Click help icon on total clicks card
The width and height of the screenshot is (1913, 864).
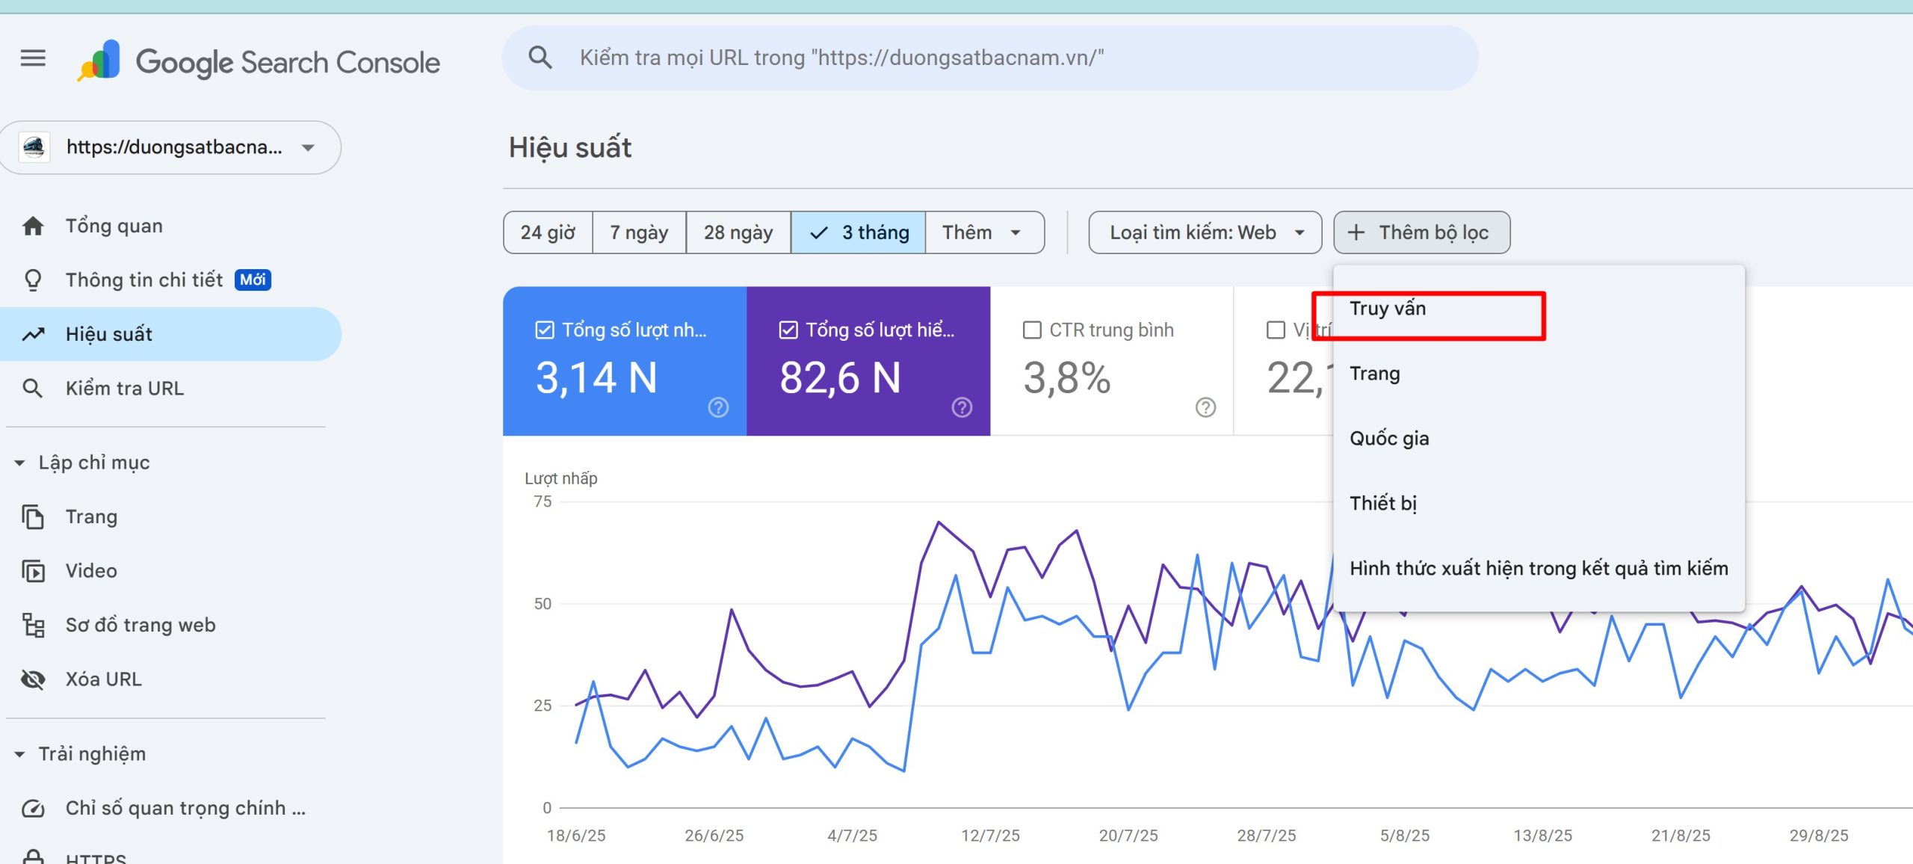coord(718,407)
